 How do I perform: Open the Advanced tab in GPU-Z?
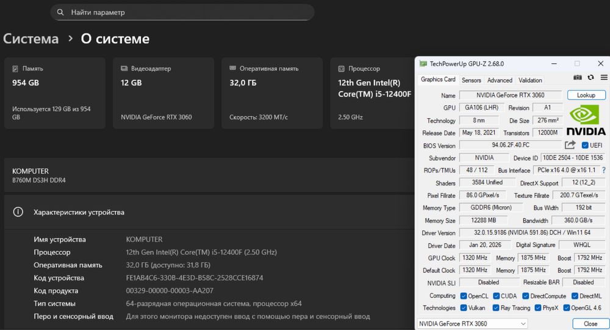(x=500, y=80)
